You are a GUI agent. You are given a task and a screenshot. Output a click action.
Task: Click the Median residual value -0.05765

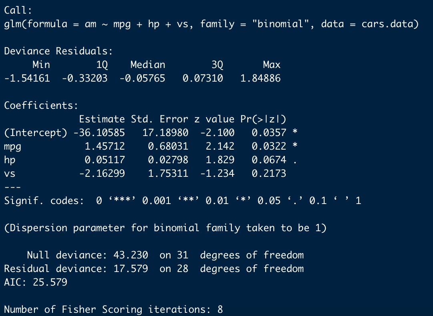point(142,78)
